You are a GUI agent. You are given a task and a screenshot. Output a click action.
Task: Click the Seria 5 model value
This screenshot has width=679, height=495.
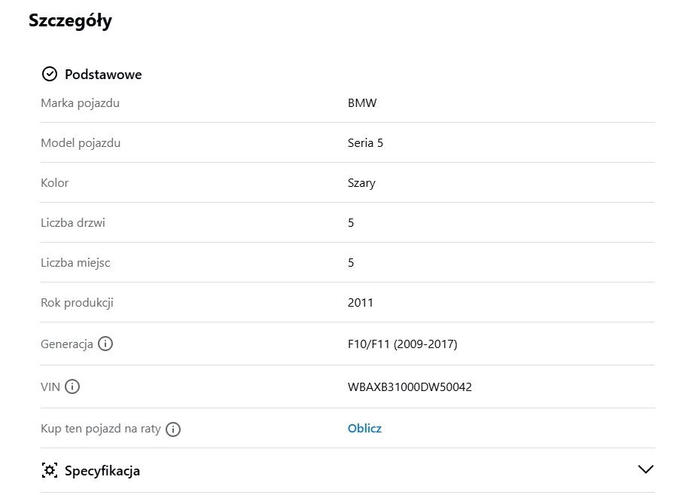click(x=366, y=143)
